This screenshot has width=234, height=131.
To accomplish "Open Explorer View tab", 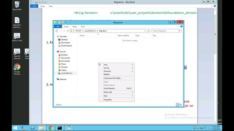I will pos(83,27).
